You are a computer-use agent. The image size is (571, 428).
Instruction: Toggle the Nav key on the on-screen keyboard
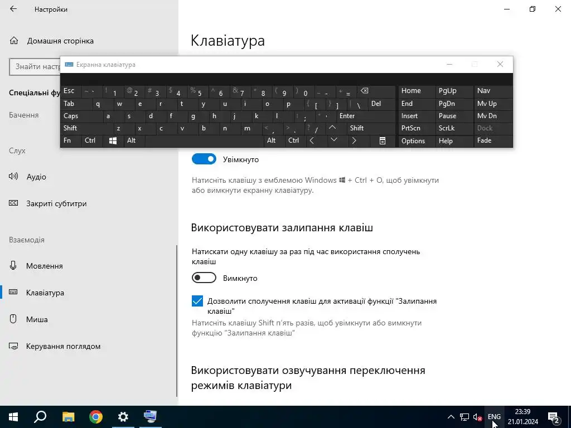(x=493, y=91)
